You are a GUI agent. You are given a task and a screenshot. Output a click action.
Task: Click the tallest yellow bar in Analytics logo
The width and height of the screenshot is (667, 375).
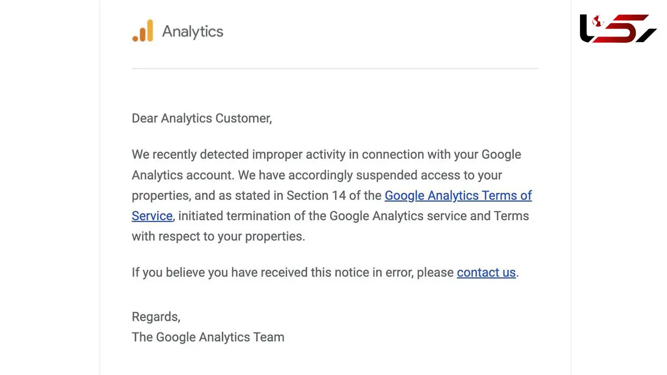(x=150, y=31)
